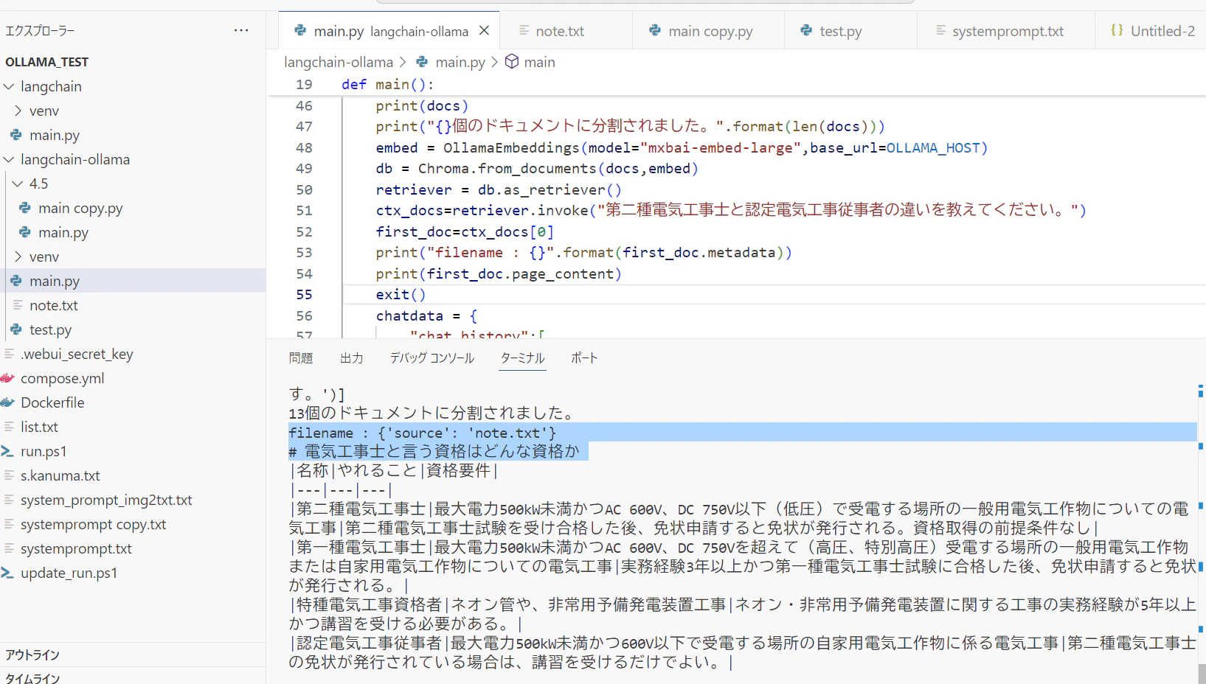Open the ポート (Ports) panel tab
The image size is (1206, 684).
pyautogui.click(x=584, y=358)
